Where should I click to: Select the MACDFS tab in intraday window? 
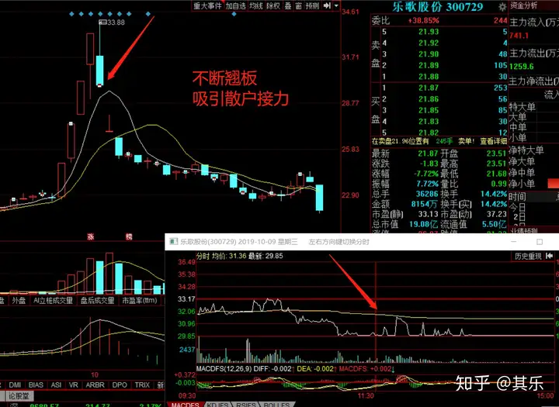coord(186,405)
